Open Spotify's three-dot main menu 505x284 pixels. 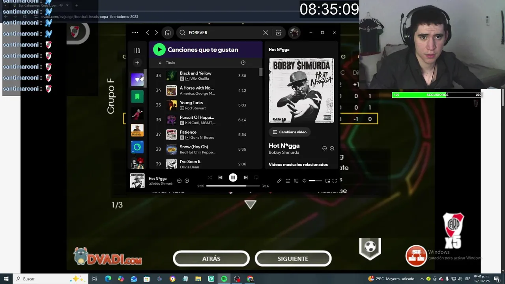pos(135,33)
